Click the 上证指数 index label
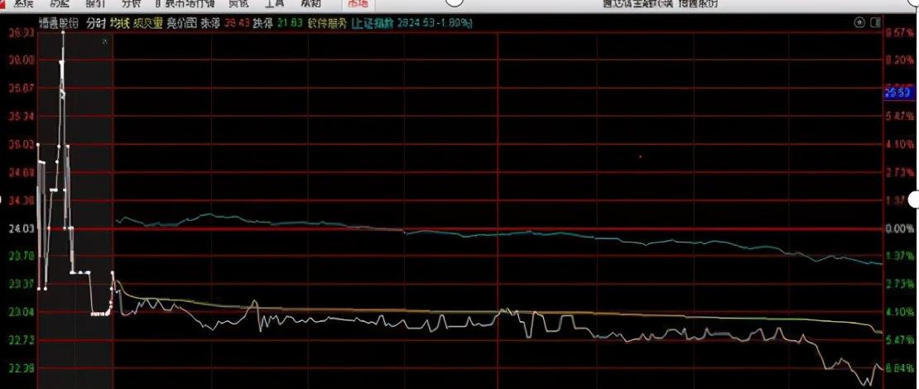Viewport: 919px width, 389px height. click(x=373, y=23)
